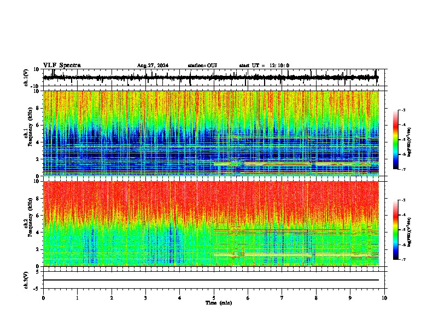Click the "4" tick on the Time axis
The width and height of the screenshot is (433, 334).
click(x=180, y=298)
